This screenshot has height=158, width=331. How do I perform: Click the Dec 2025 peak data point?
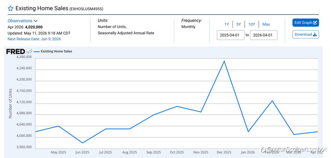coord(224,61)
